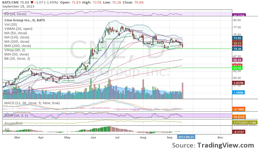The image size is (258, 152).
Task: Click the Mar label on time axis
Action: point(17,137)
